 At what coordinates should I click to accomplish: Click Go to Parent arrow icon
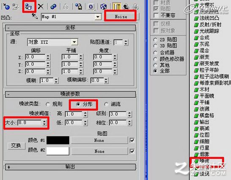pos(126,7)
